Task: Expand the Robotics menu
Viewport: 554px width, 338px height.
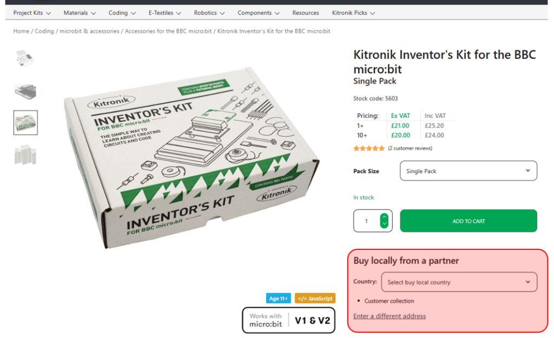Action: pos(209,12)
